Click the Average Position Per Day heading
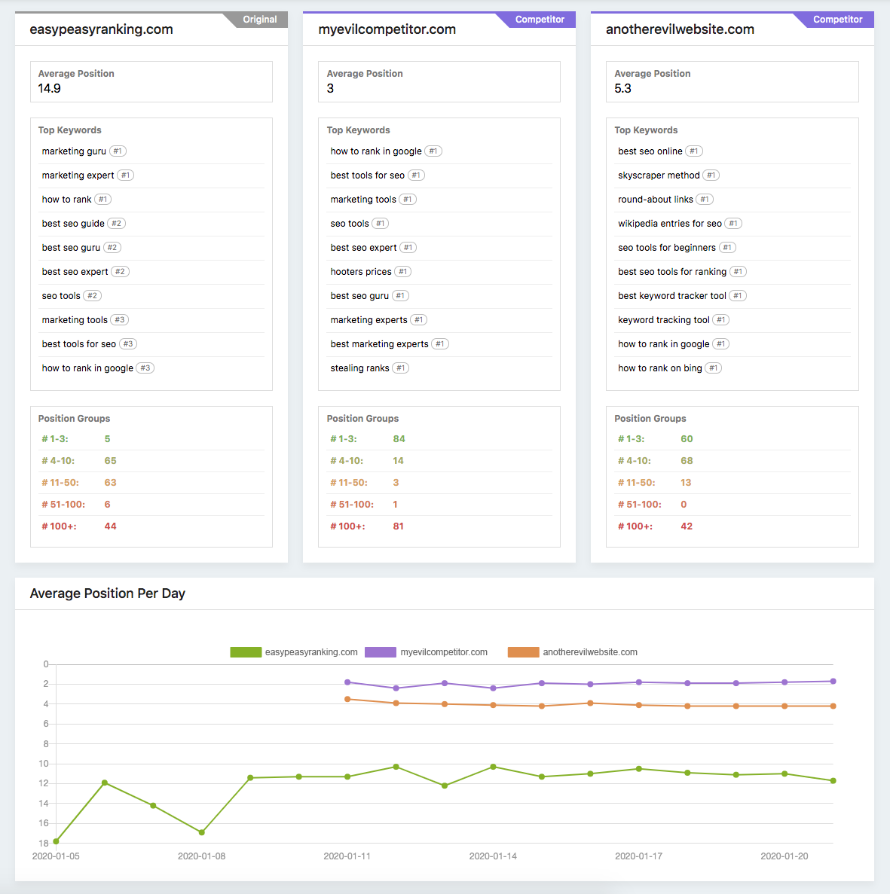Viewport: 890px width, 894px height. pyautogui.click(x=107, y=593)
